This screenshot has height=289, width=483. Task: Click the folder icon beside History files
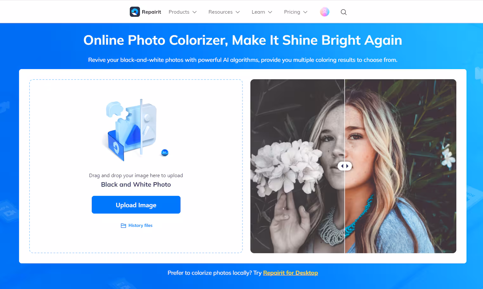pyautogui.click(x=123, y=226)
